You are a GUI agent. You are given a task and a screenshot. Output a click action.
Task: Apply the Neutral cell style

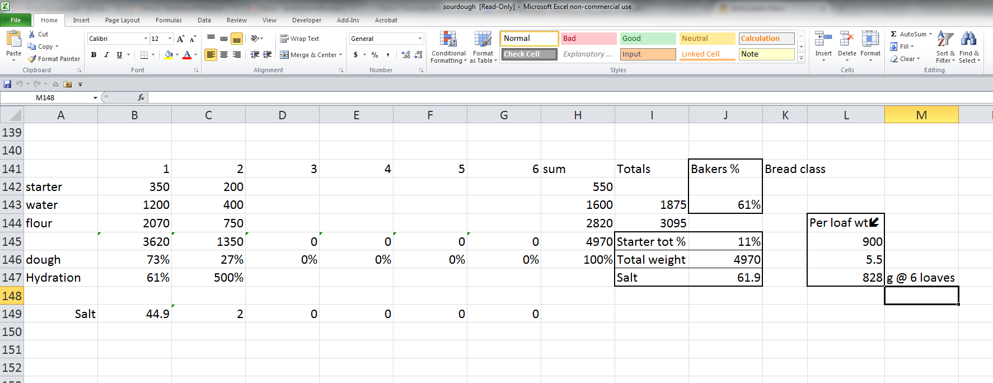click(x=707, y=38)
